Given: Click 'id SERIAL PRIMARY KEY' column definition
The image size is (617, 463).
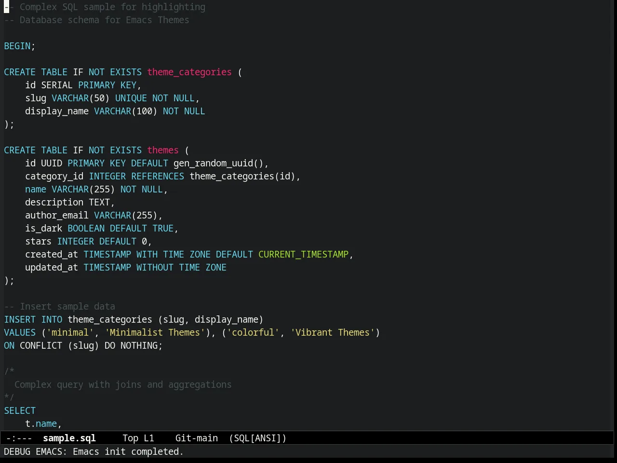Looking at the screenshot, I should tap(83, 85).
